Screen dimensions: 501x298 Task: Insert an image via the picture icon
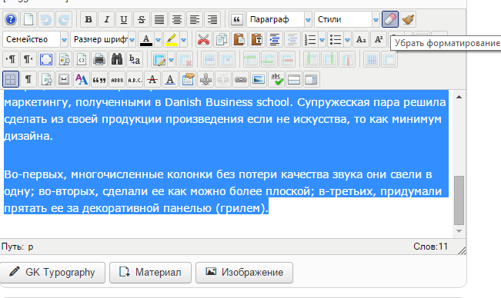(259, 80)
